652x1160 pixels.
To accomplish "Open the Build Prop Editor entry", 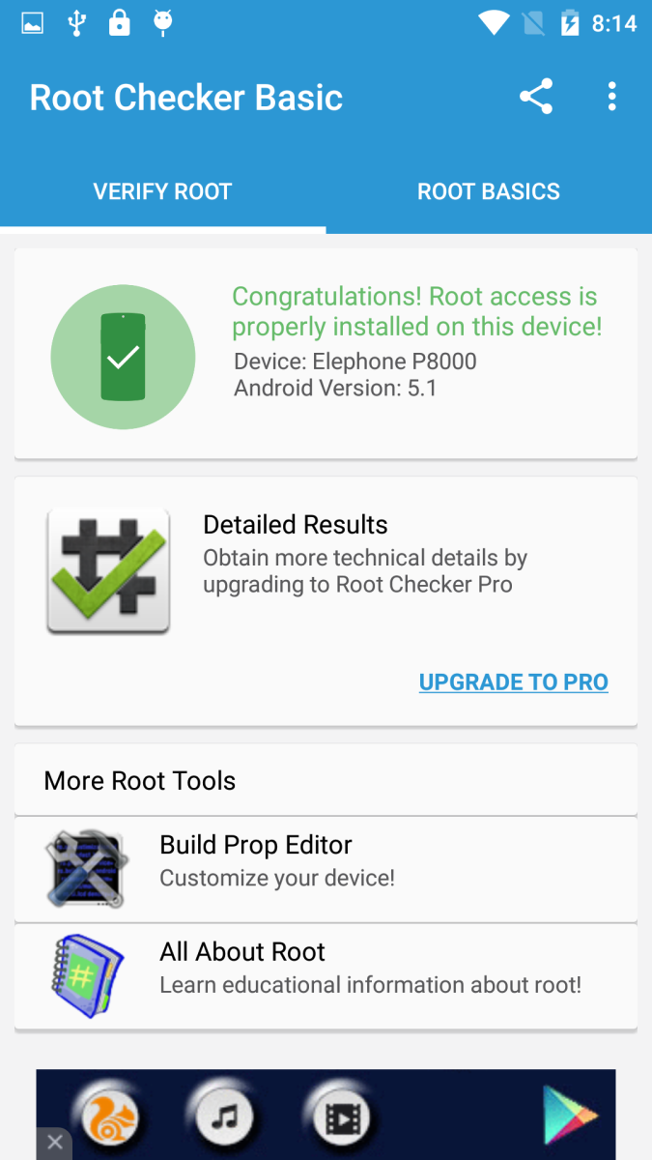I will (326, 869).
